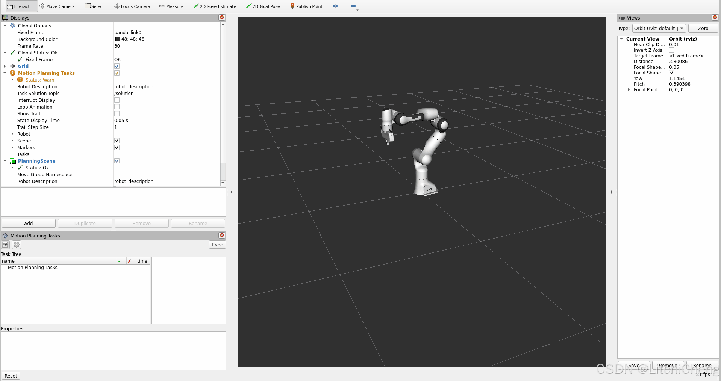
Task: Click the Background Color swatch
Action: (118, 39)
